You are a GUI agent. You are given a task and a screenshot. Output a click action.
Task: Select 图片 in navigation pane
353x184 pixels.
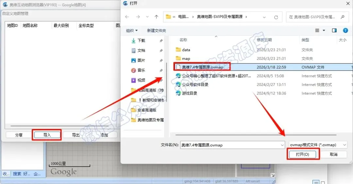142,60
